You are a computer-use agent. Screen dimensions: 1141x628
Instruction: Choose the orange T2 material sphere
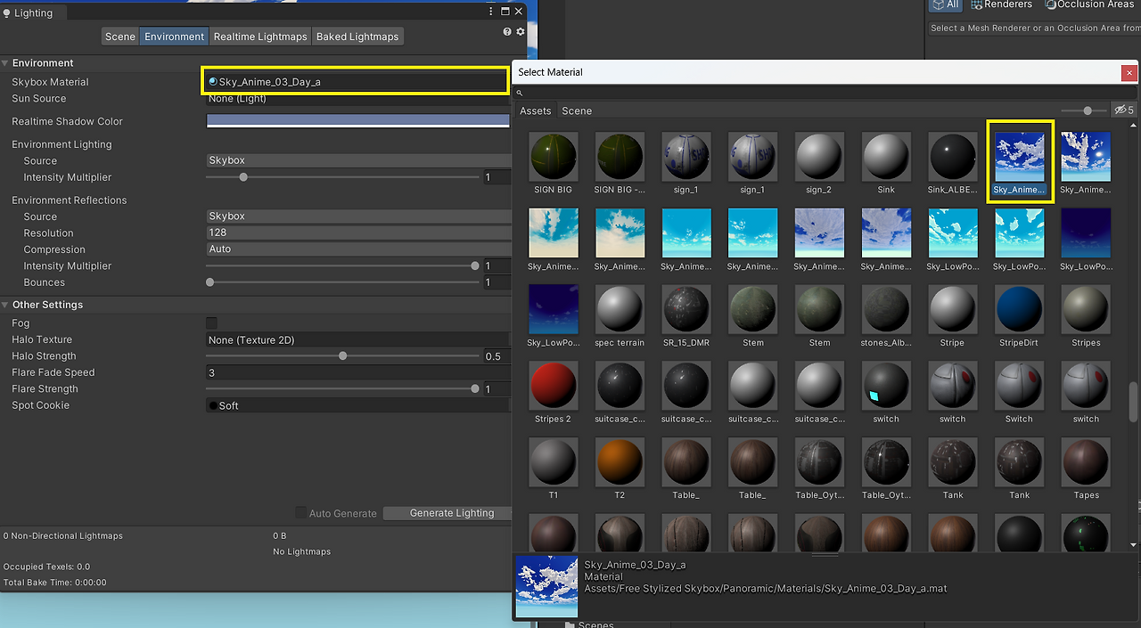click(x=620, y=462)
